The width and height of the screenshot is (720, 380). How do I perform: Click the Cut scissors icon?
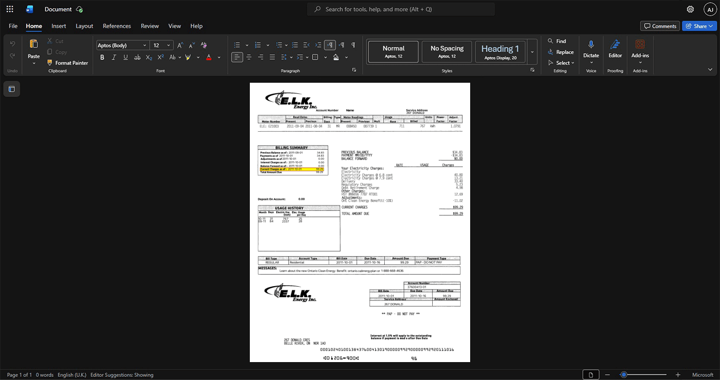[50, 41]
